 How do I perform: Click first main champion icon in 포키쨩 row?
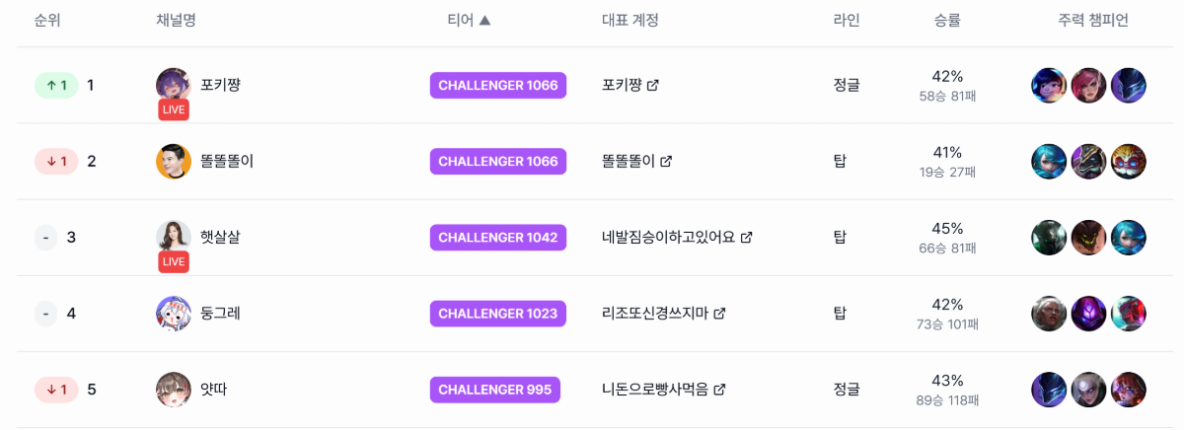tap(1049, 86)
